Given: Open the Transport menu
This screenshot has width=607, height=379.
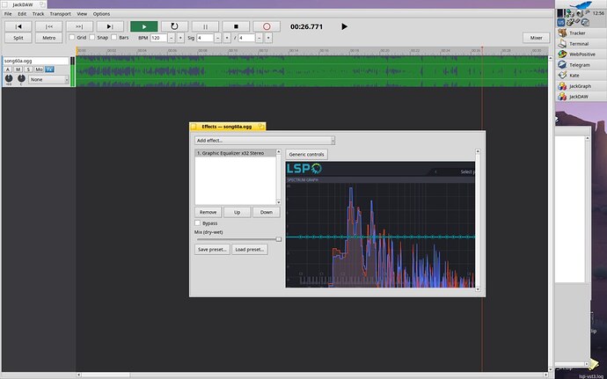Looking at the screenshot, I should [60, 13].
